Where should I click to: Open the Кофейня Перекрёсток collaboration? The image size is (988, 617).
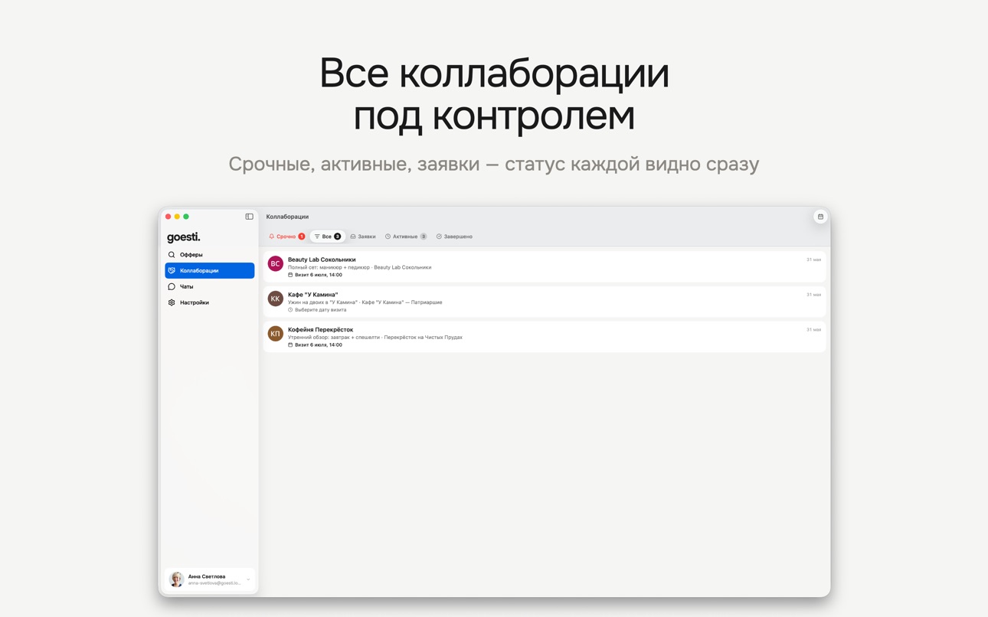pyautogui.click(x=545, y=337)
